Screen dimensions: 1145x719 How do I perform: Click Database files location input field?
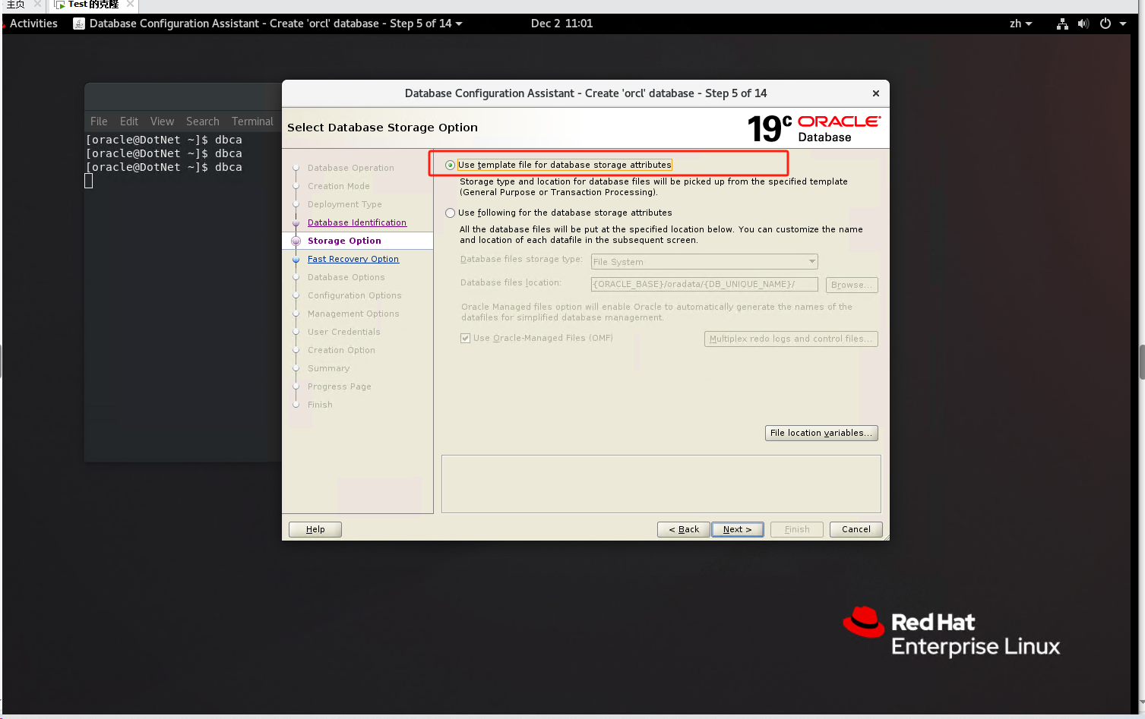coord(704,284)
